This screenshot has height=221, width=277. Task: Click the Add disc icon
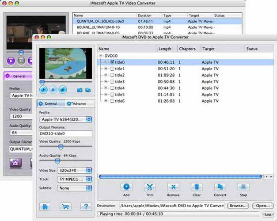(x=126, y=187)
